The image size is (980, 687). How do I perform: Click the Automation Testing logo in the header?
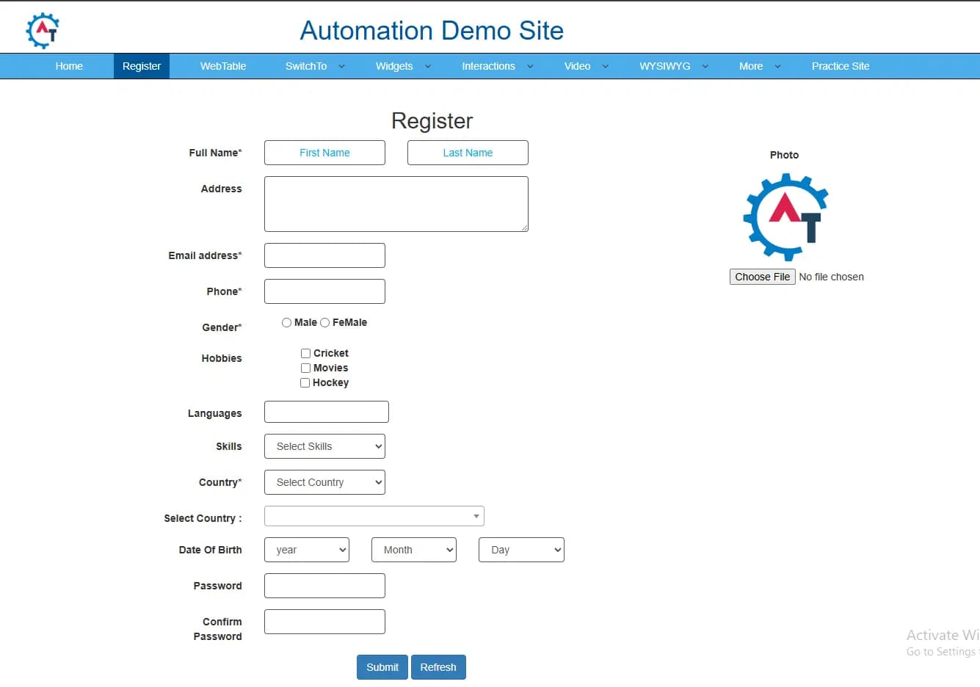click(x=43, y=30)
